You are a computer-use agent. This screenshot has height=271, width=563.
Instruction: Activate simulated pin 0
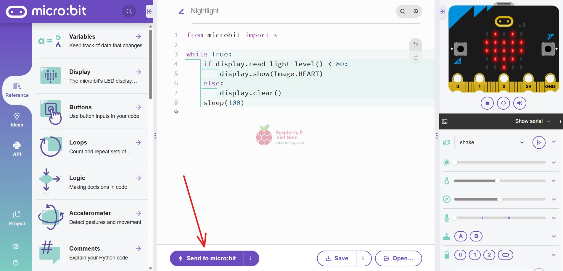(460, 254)
